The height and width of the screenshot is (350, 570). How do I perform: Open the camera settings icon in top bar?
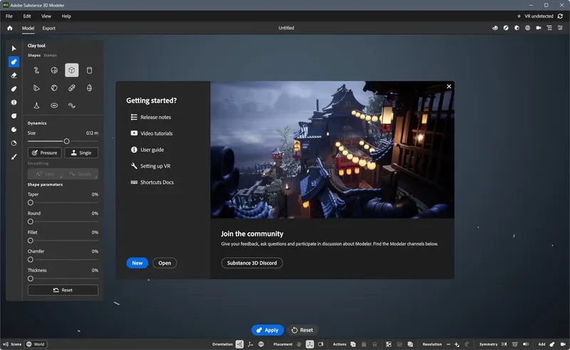539,28
